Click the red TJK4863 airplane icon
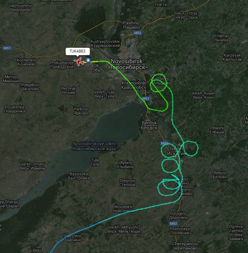Viewport: 248px width, 253px height. pos(79,62)
